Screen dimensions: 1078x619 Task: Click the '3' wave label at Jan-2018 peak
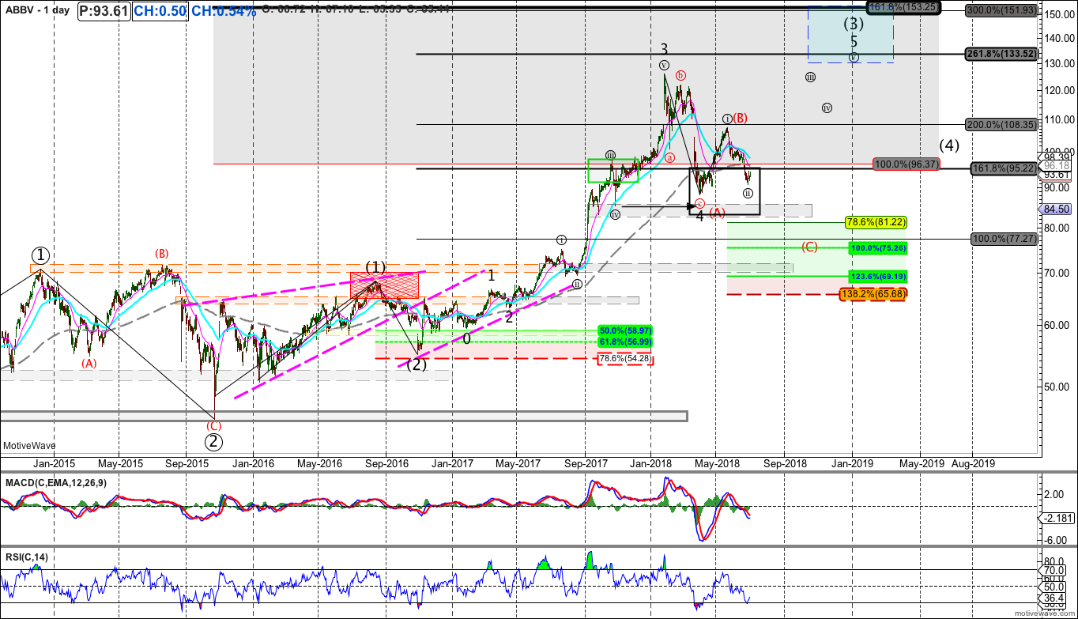[x=665, y=49]
